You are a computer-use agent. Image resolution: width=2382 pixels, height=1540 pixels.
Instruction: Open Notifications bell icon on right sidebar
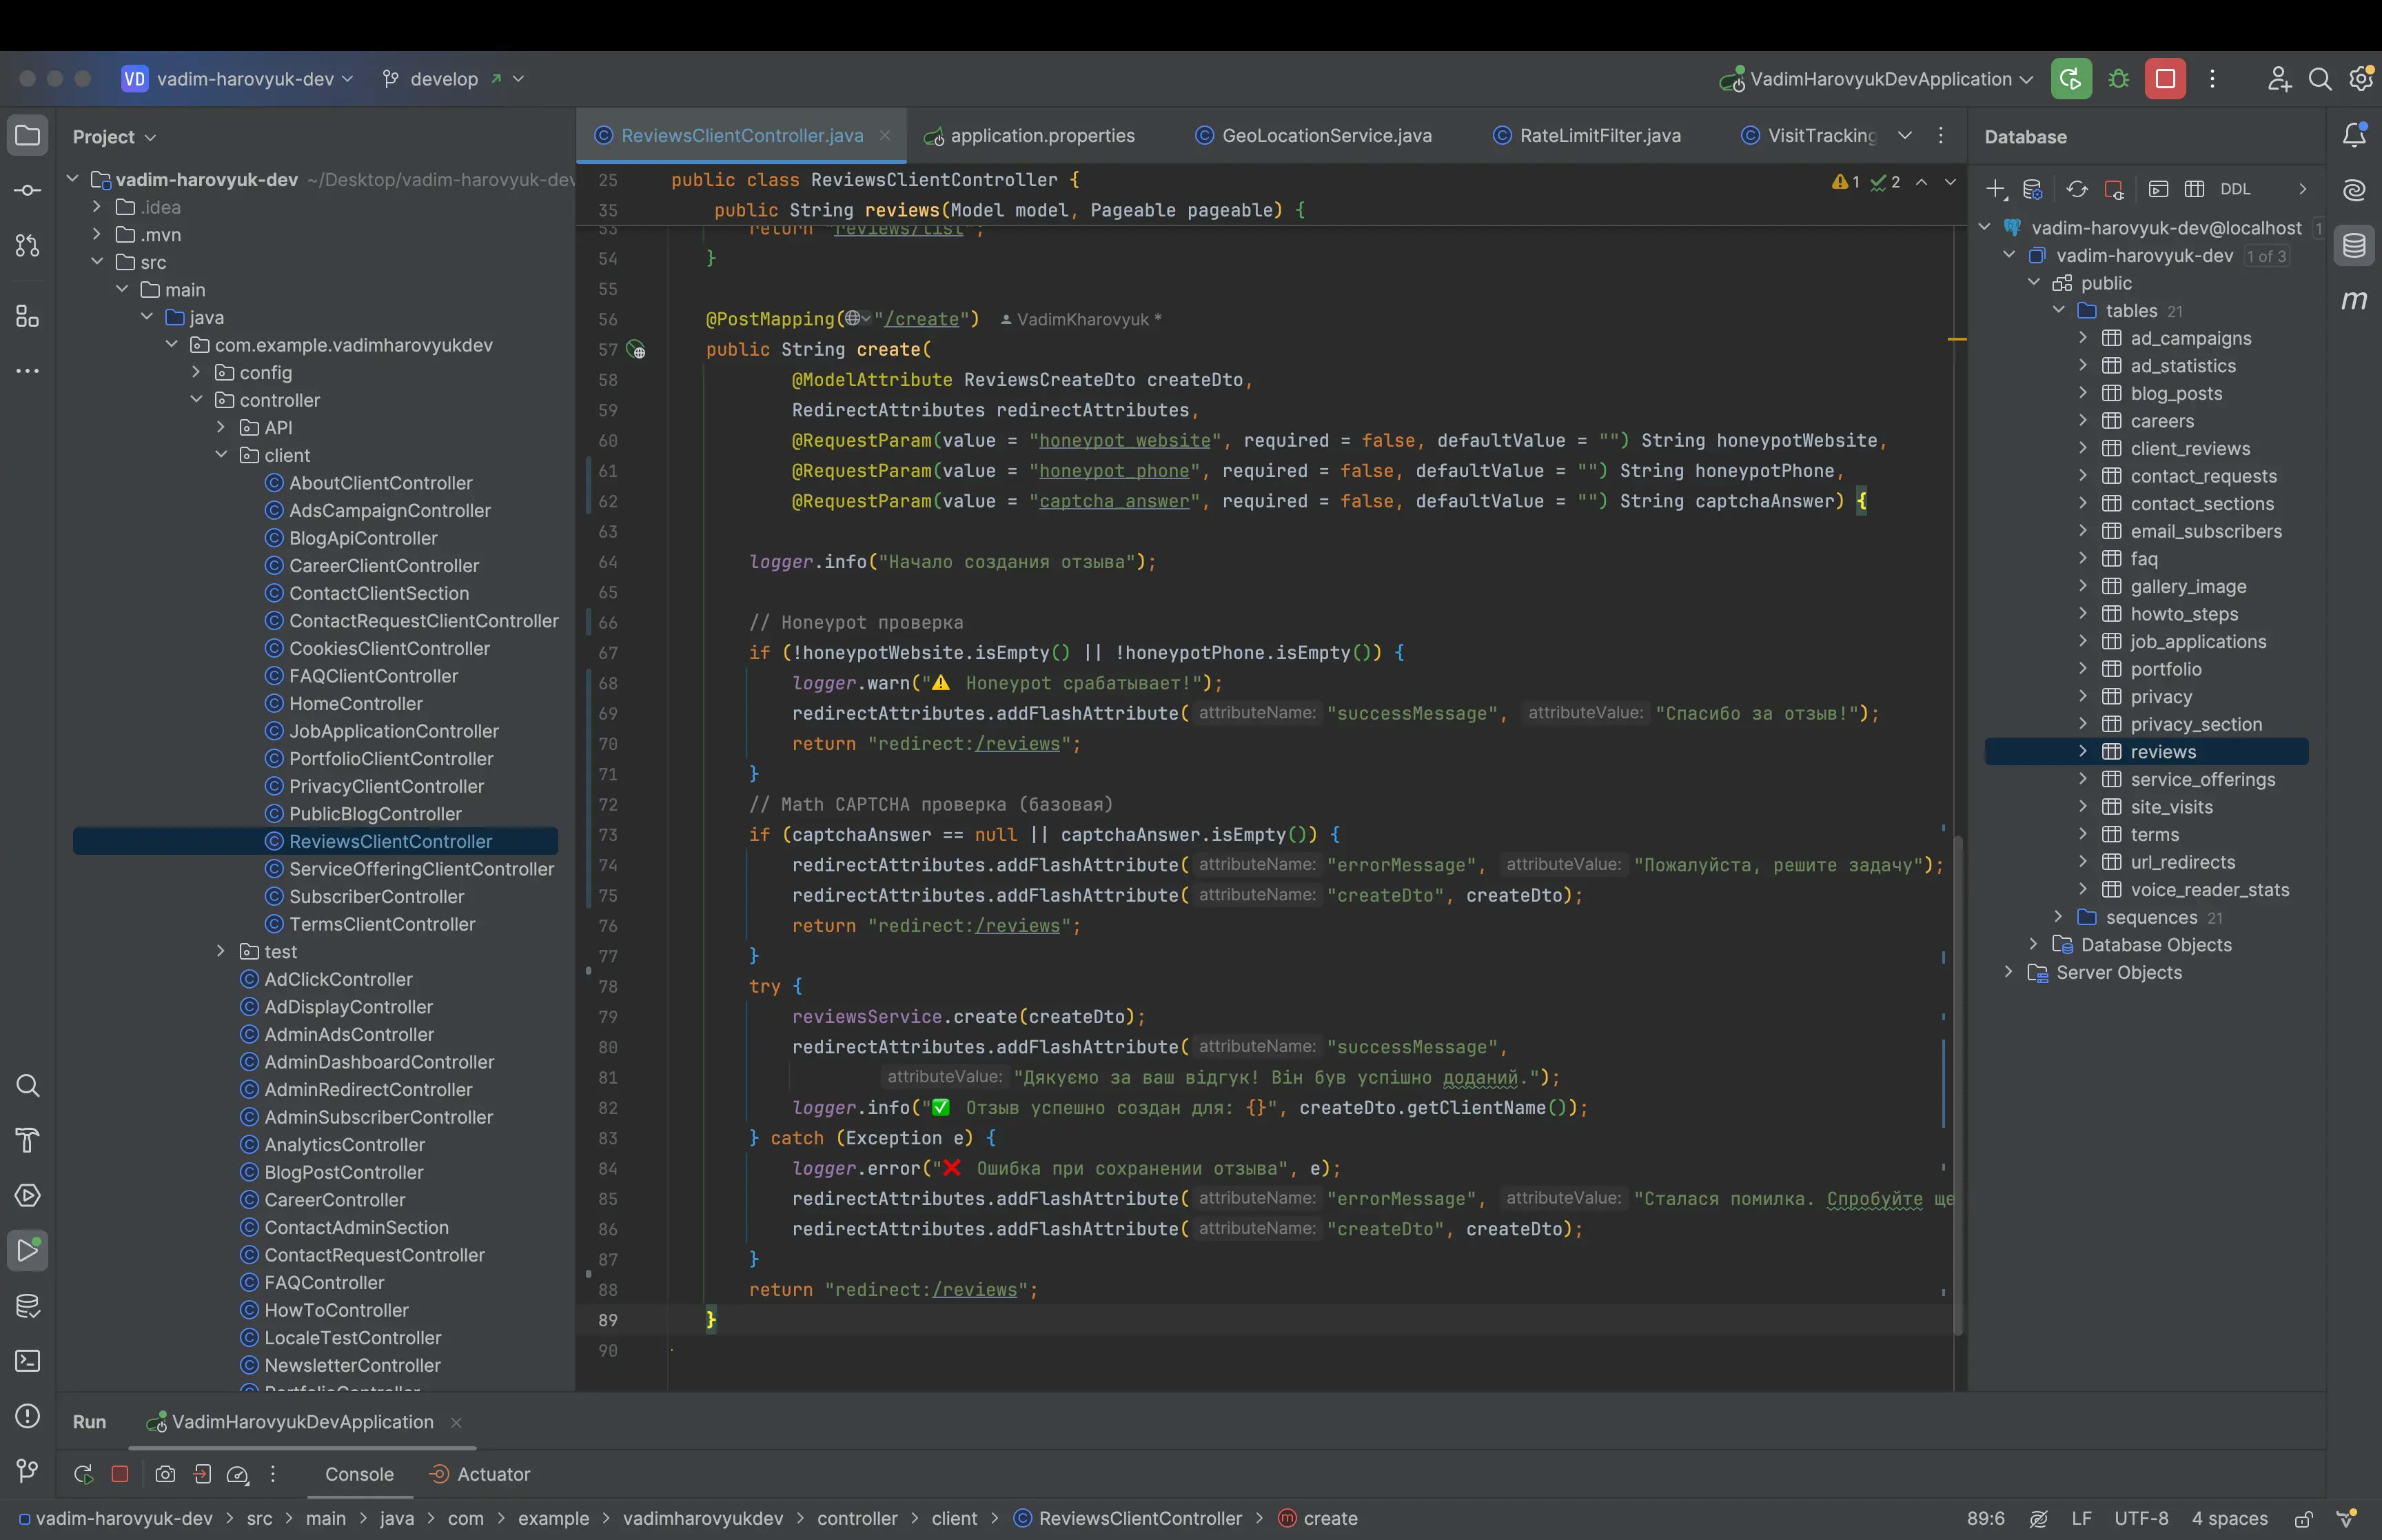[2354, 135]
